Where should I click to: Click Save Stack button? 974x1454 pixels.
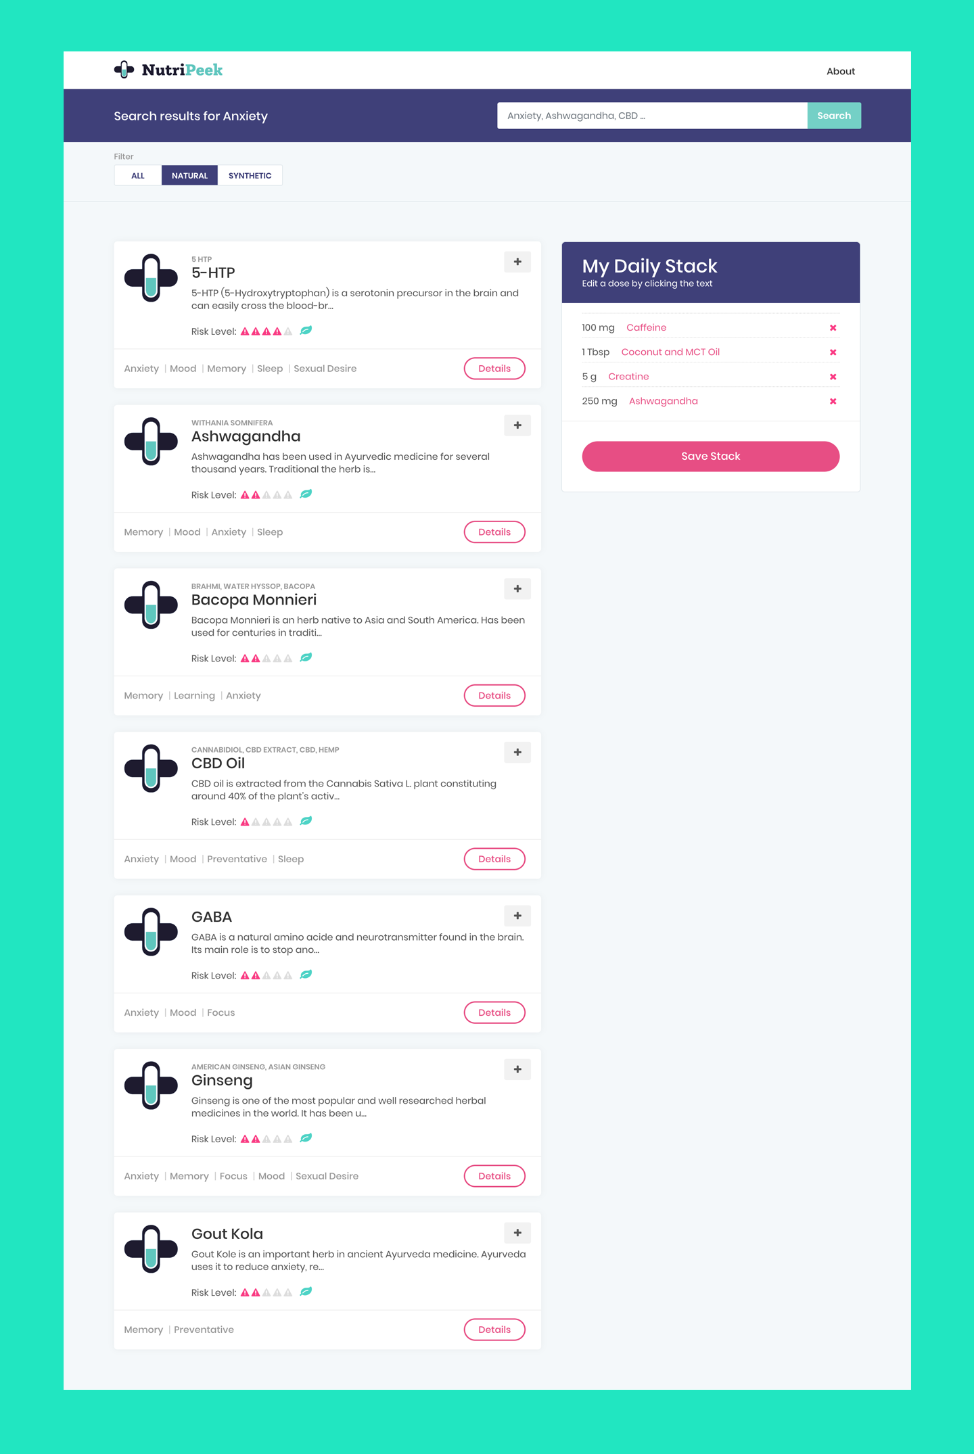tap(711, 456)
